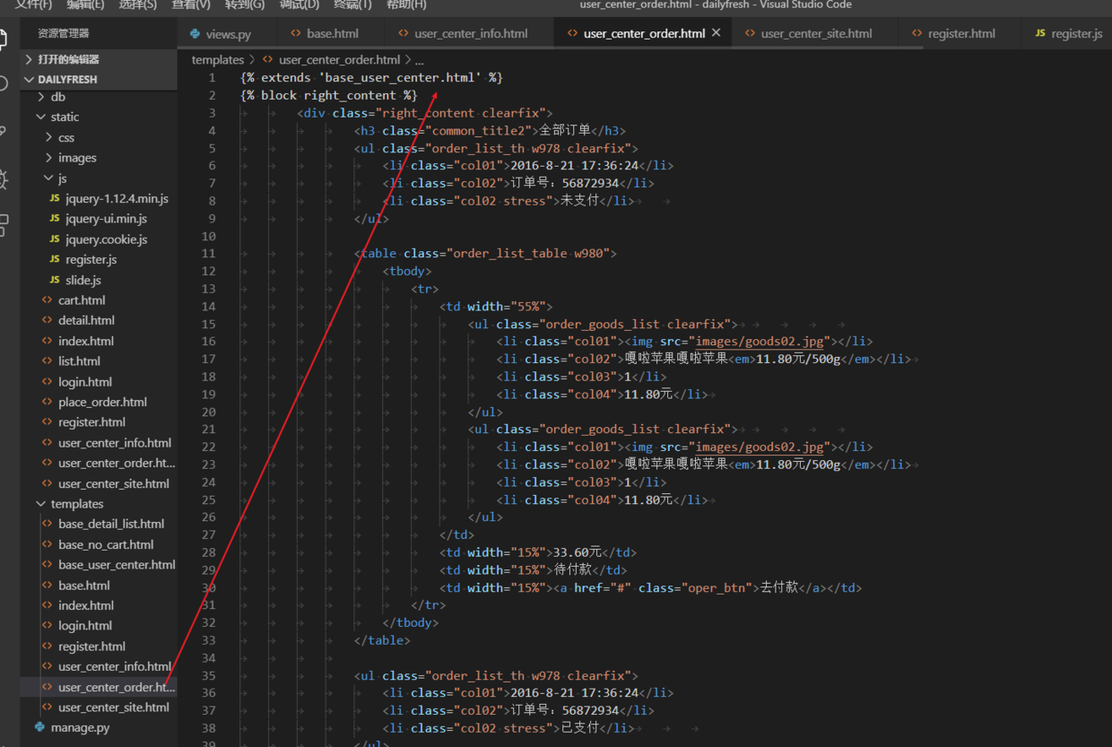The width and height of the screenshot is (1112, 747).
Task: Click the JS icon beside register.js in the js folder
Action: 55,259
